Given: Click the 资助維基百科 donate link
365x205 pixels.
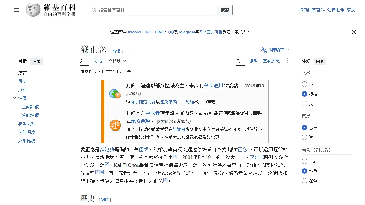Looking at the screenshot, I should coord(312,10).
